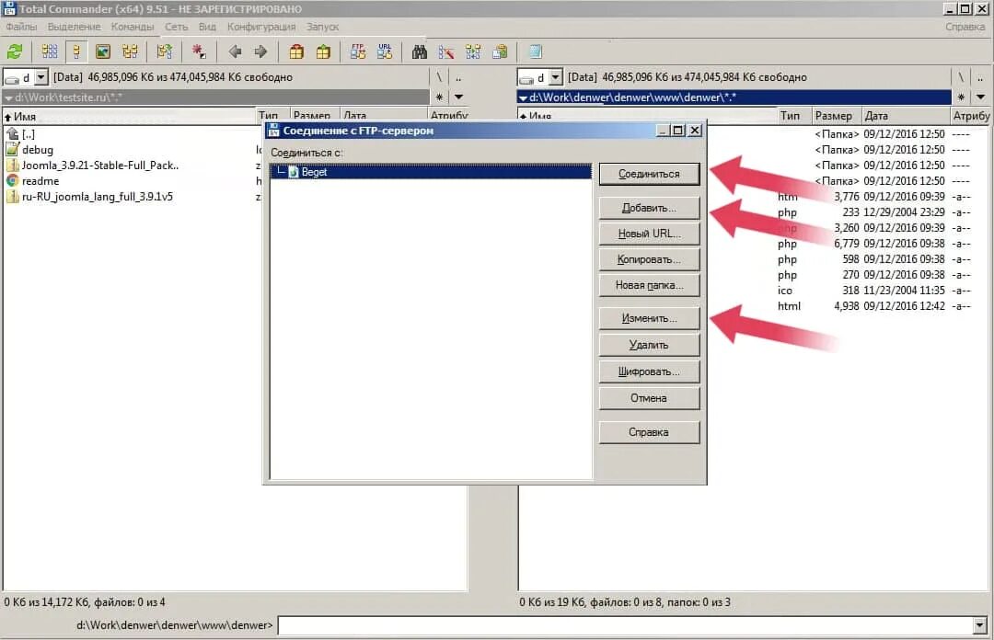
Task: Click the Шифровать... button
Action: pos(649,372)
